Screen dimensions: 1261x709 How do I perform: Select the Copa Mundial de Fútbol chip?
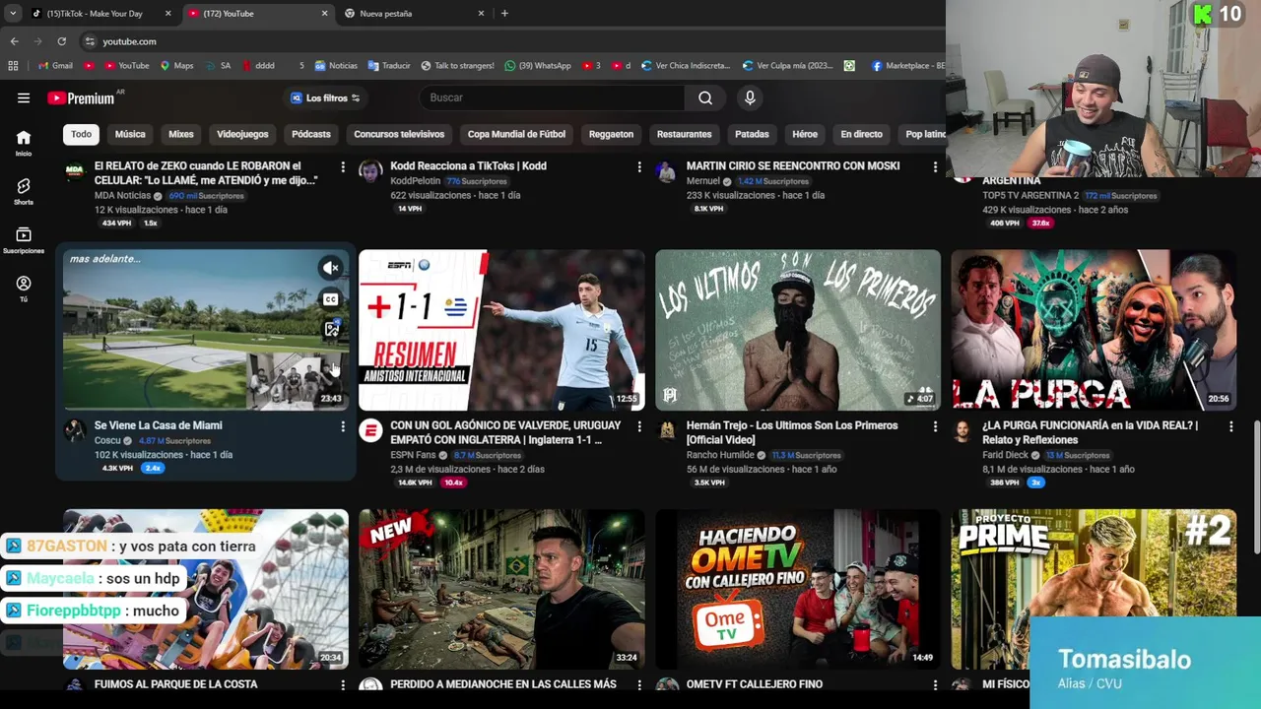coord(516,134)
